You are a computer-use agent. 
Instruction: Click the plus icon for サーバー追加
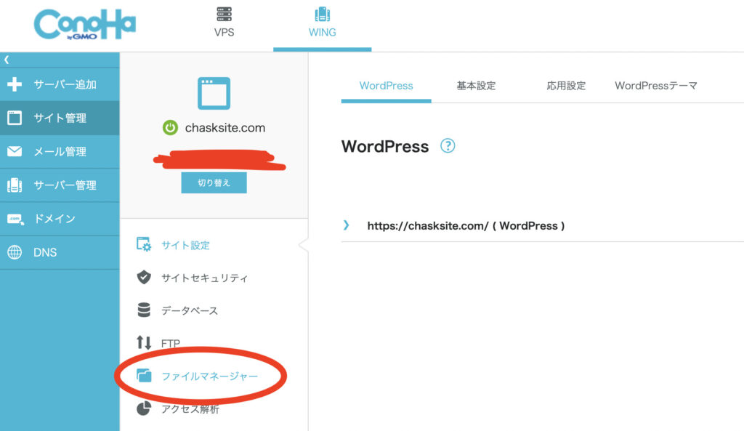point(15,84)
